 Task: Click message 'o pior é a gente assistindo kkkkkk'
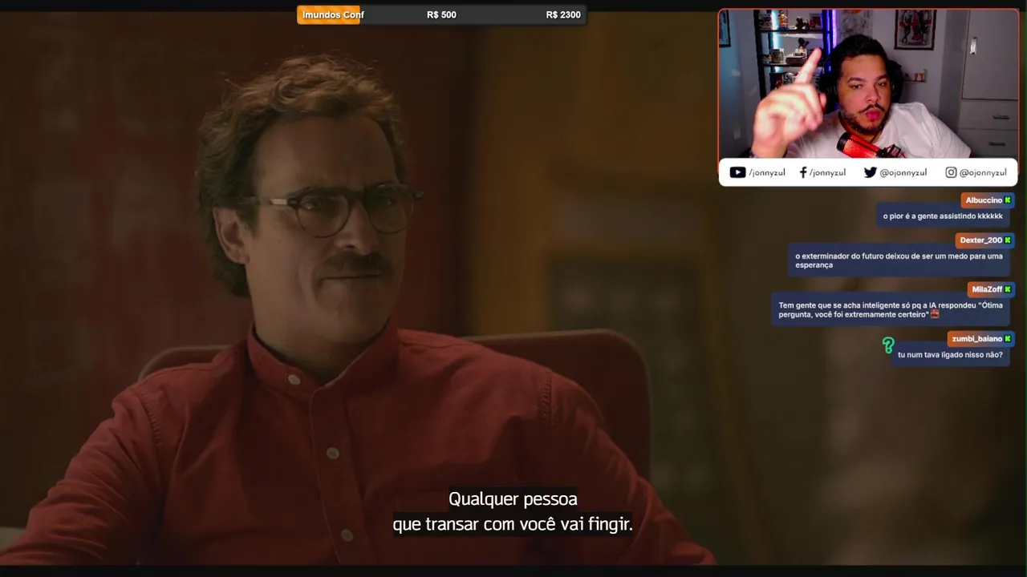click(943, 216)
